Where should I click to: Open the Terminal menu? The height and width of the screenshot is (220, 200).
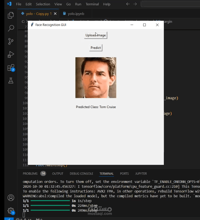click(92, 4)
